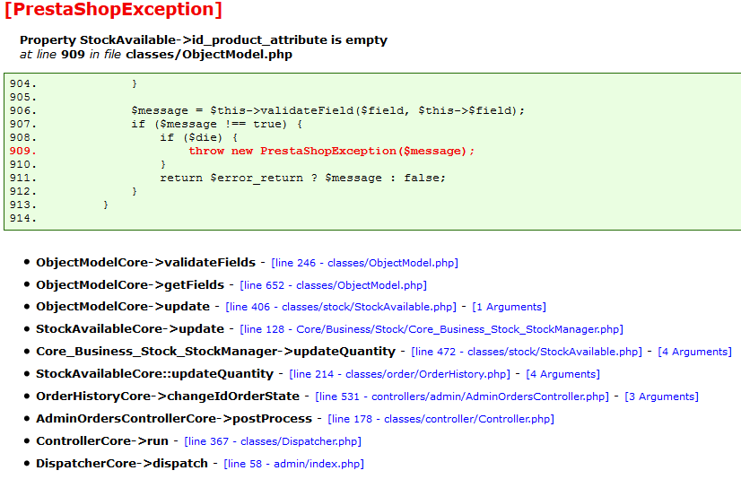Open the line 178 classes/controller/Controller.php link
The height and width of the screenshot is (488, 741).
tap(440, 419)
